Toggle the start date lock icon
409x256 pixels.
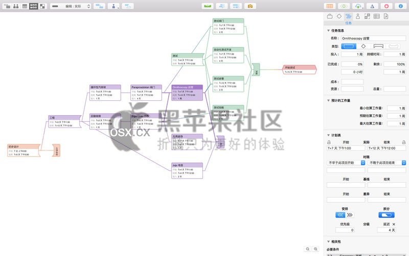329,142
